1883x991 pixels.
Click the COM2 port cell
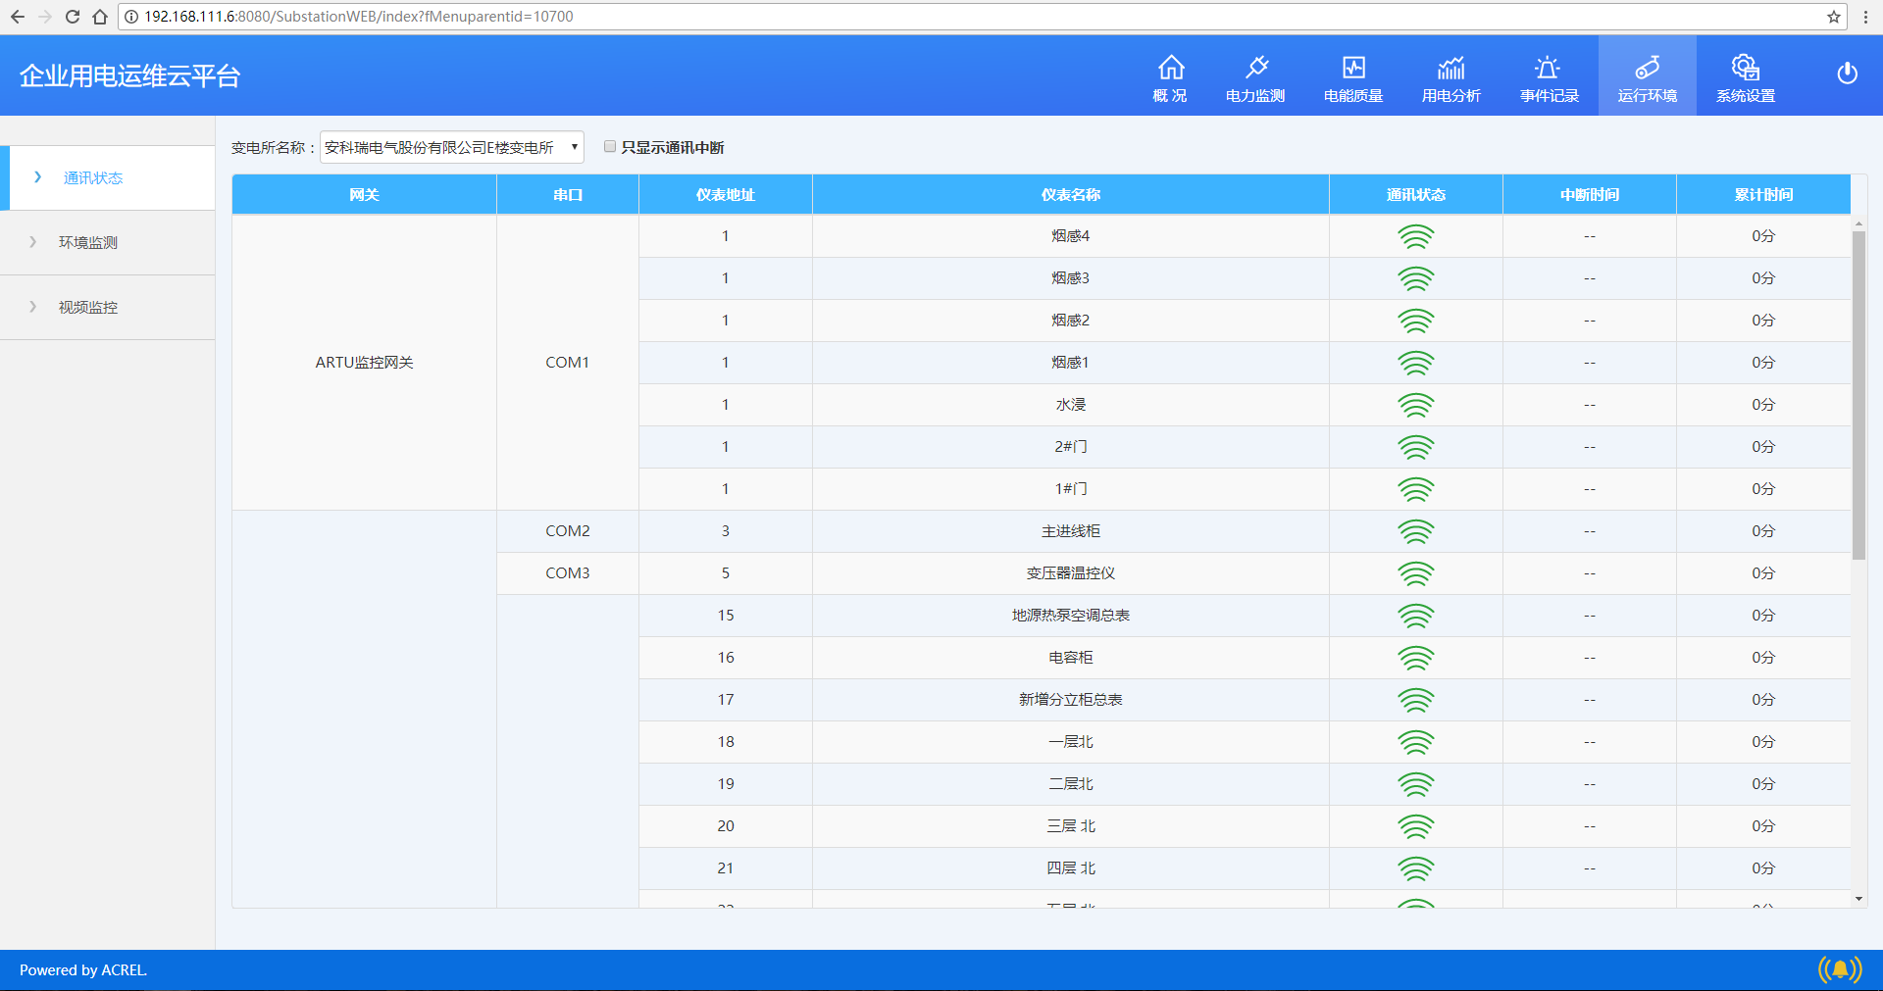click(568, 531)
